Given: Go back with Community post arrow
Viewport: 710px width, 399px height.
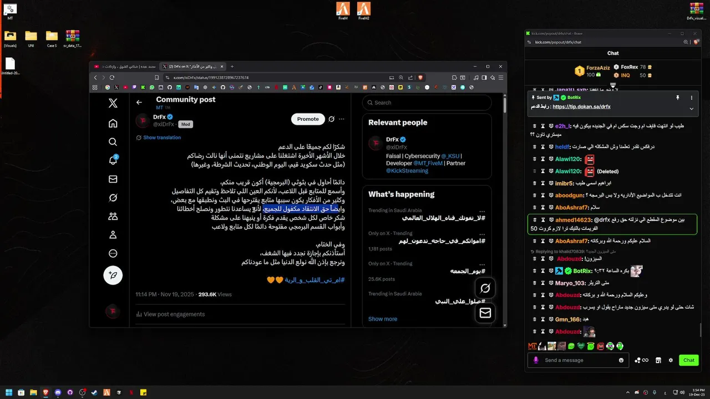Looking at the screenshot, I should 139,102.
